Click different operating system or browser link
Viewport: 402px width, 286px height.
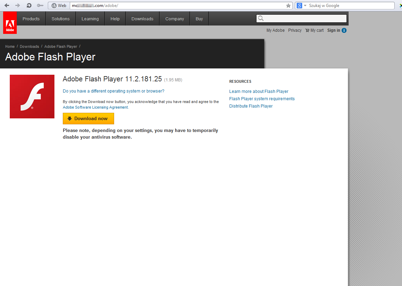pyautogui.click(x=113, y=91)
